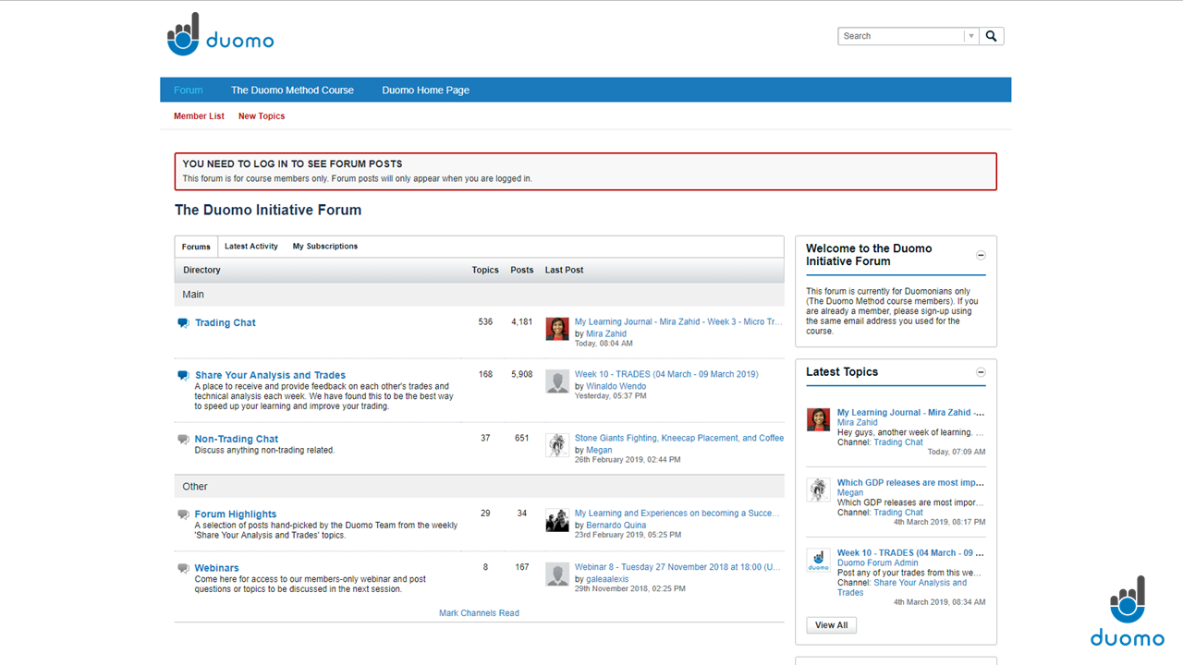1183x665 pixels.
Task: Click Megan author link in Latest Topics
Action: pyautogui.click(x=850, y=493)
